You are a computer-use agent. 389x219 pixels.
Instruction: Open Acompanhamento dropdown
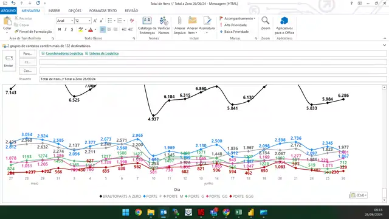238,18
